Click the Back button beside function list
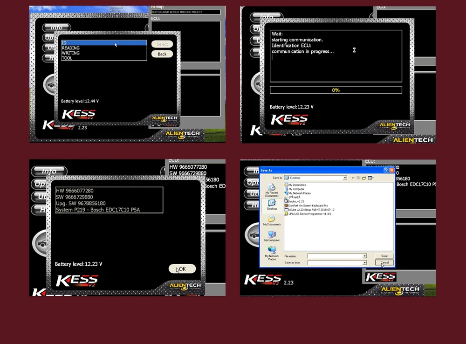Viewport: 466px width, 344px height. point(162,54)
